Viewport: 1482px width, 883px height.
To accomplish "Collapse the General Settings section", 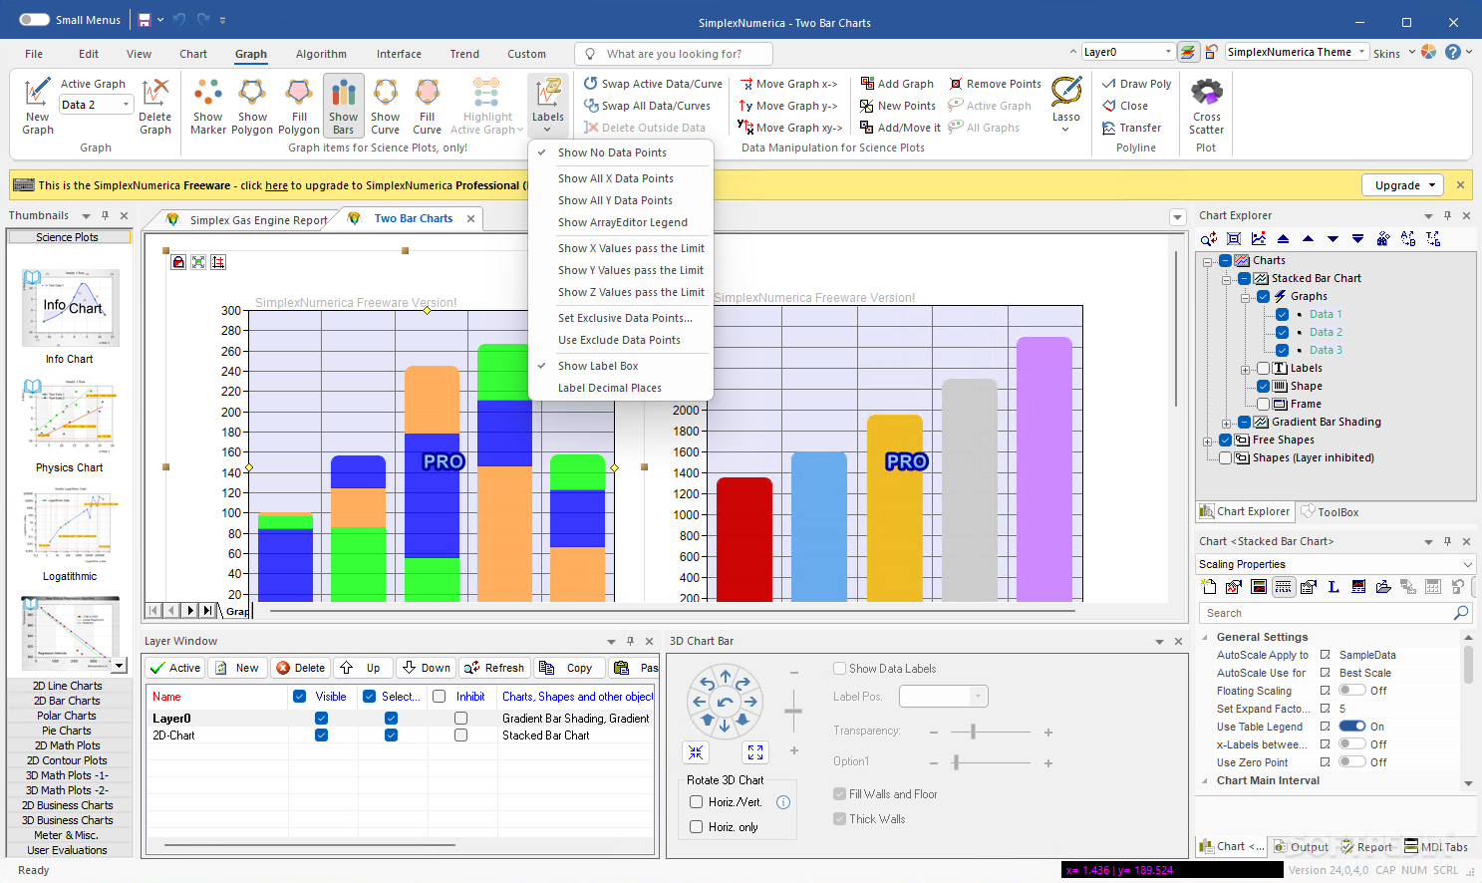I will 1206,637.
